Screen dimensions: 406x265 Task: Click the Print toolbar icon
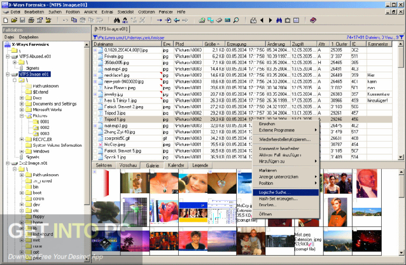pos(31,20)
